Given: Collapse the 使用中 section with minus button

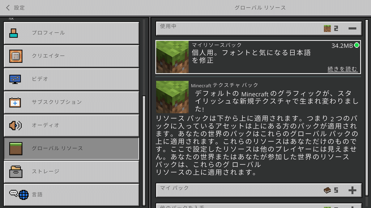Looking at the screenshot, I should (352, 29).
